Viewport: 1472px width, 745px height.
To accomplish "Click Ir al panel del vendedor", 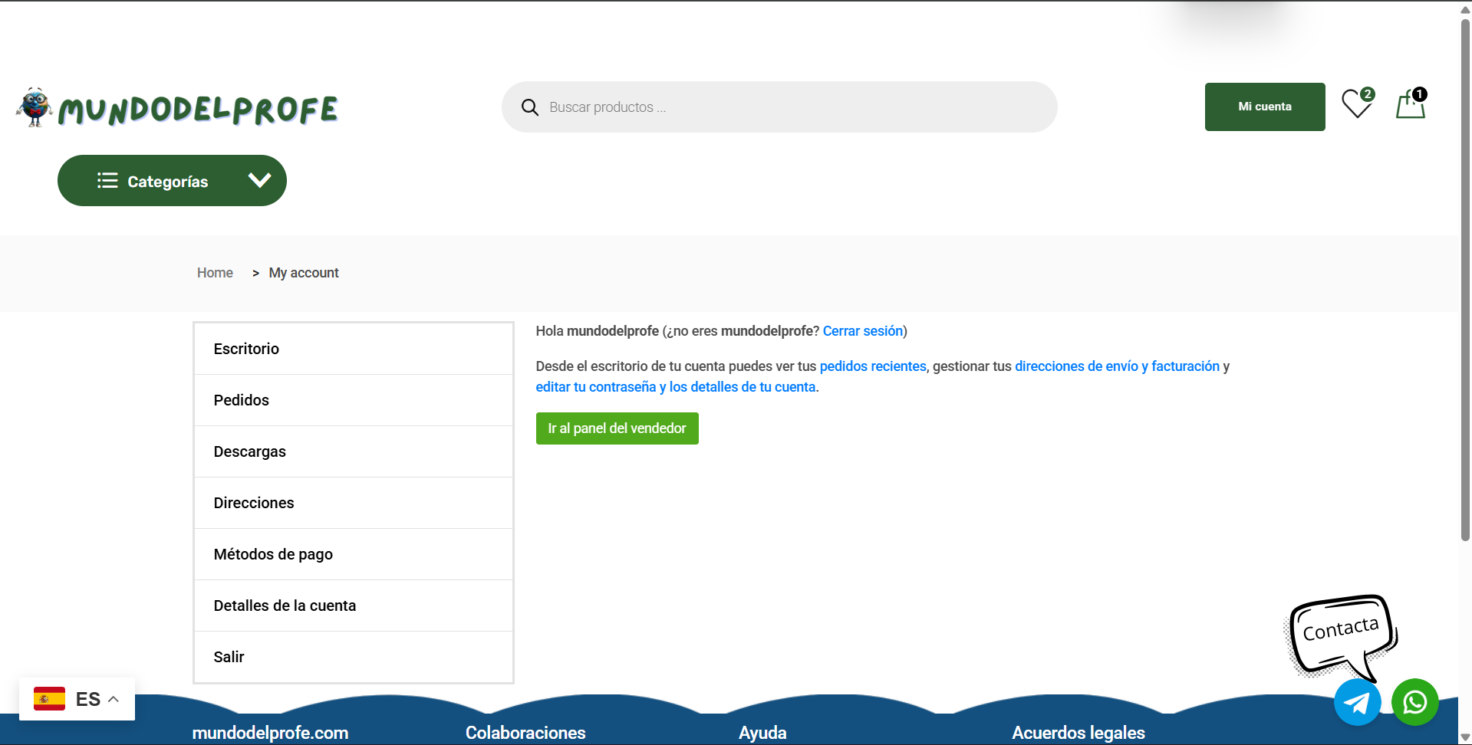I will coord(617,428).
